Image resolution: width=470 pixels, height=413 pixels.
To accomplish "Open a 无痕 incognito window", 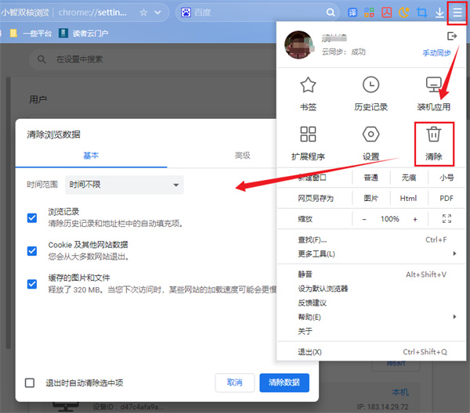I will tap(409, 178).
